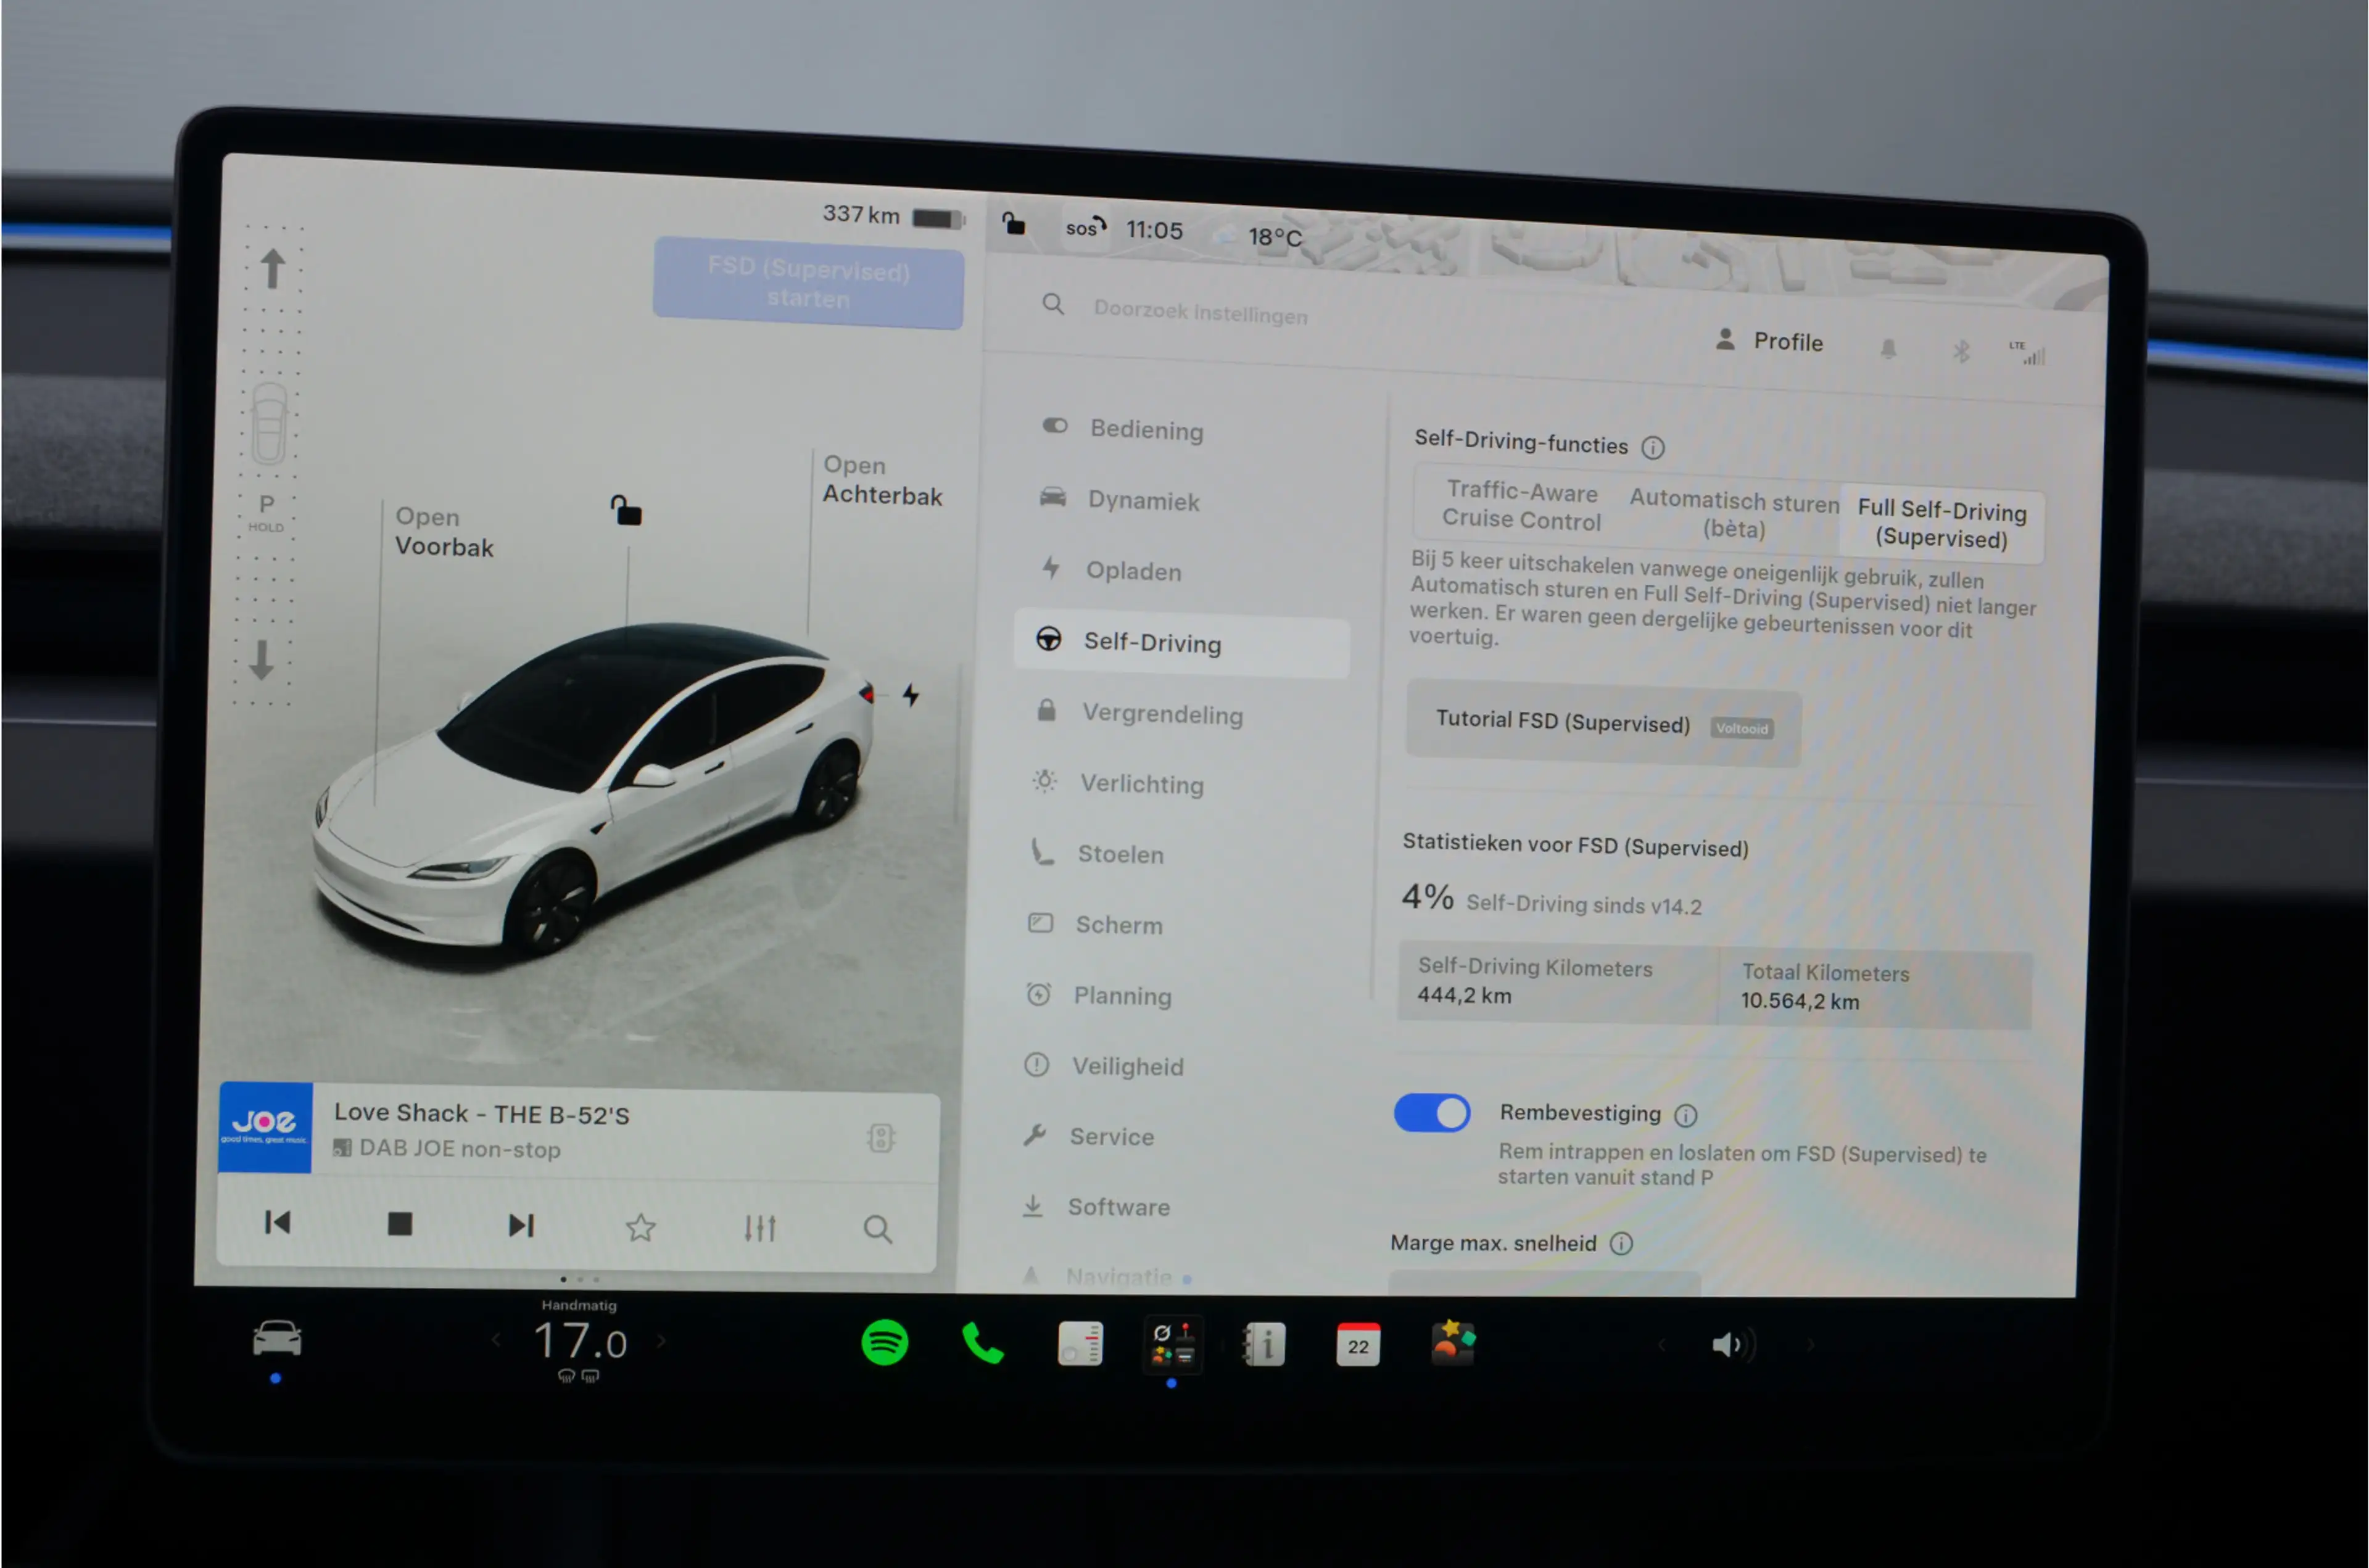
Task: Search media with magnifier icon
Action: click(x=878, y=1229)
